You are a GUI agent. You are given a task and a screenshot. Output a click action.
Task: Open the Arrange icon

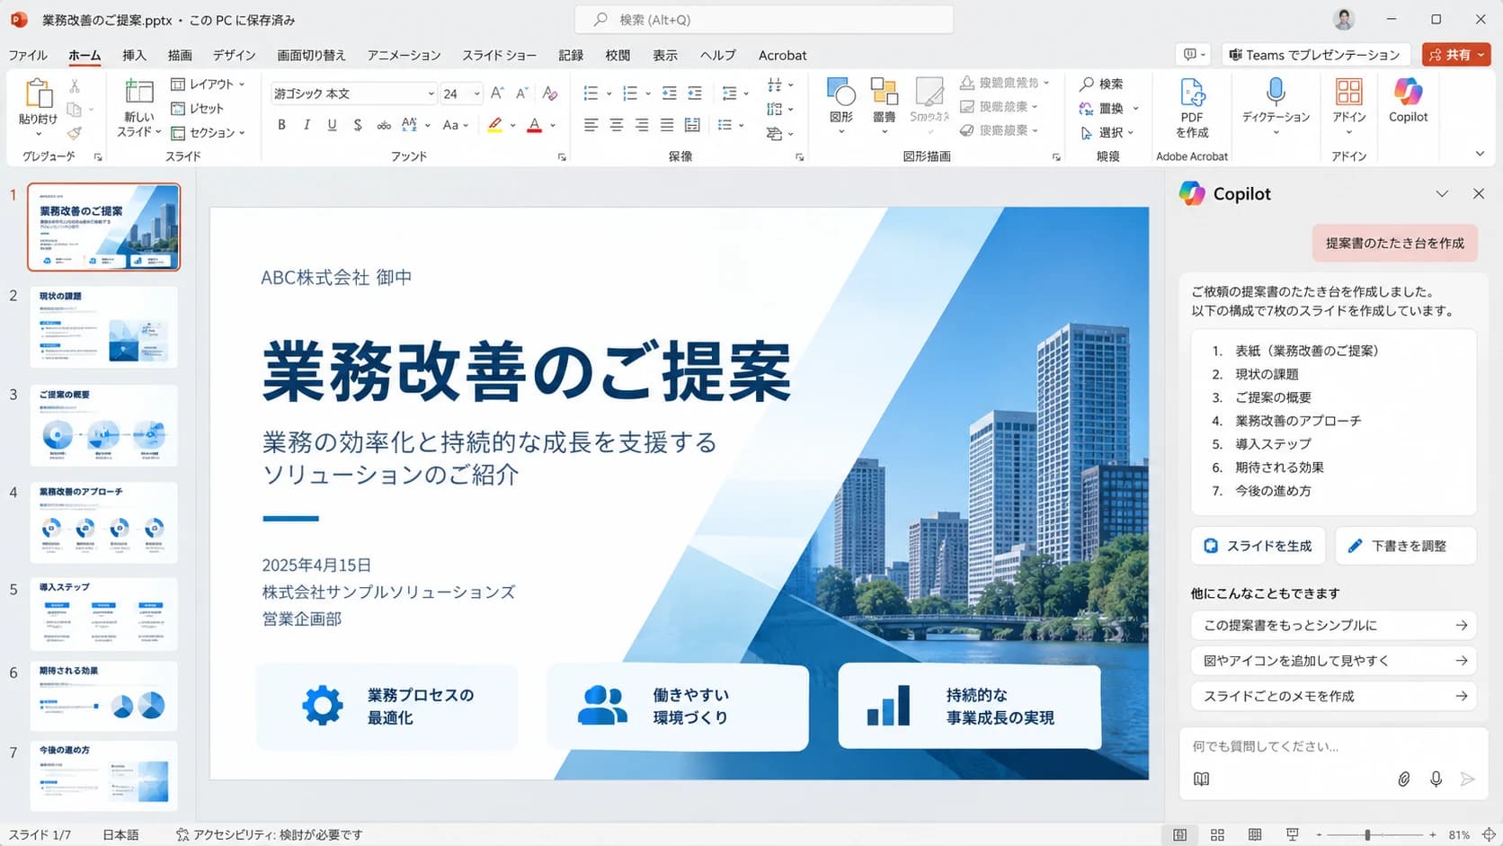coord(885,93)
